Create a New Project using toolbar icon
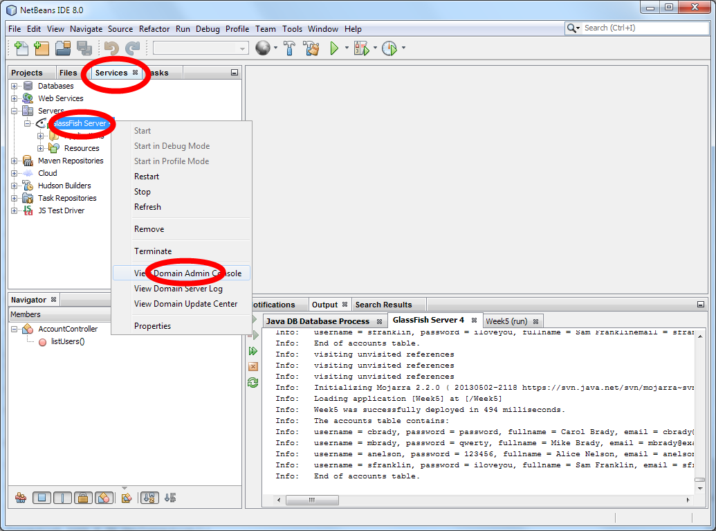Viewport: 716px width, 531px height. (x=42, y=48)
